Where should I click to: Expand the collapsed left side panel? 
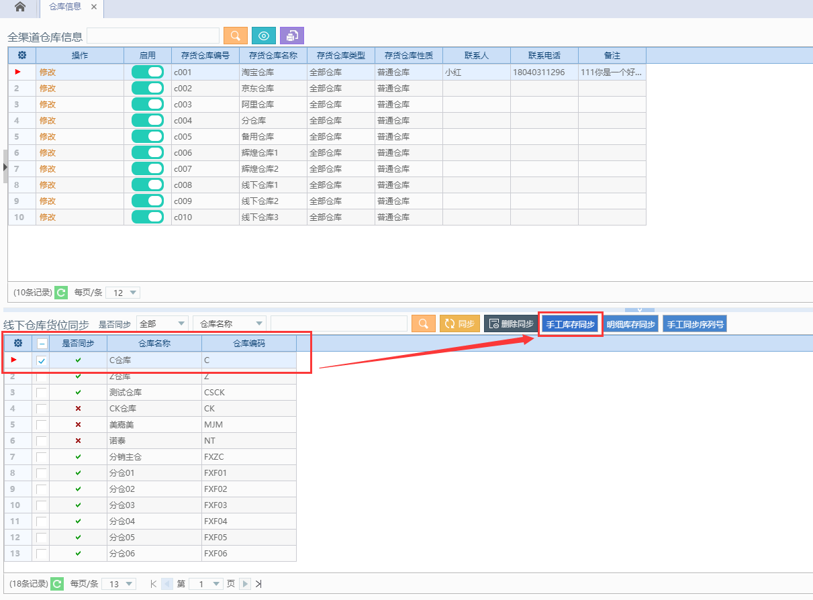tap(5, 166)
